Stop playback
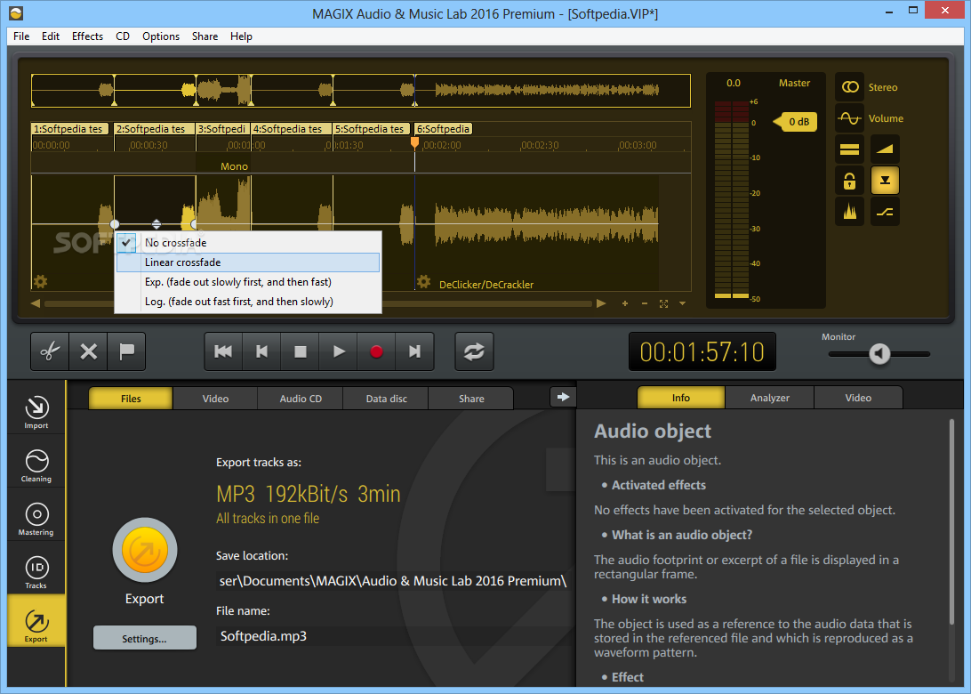The width and height of the screenshot is (971, 694). pos(301,351)
